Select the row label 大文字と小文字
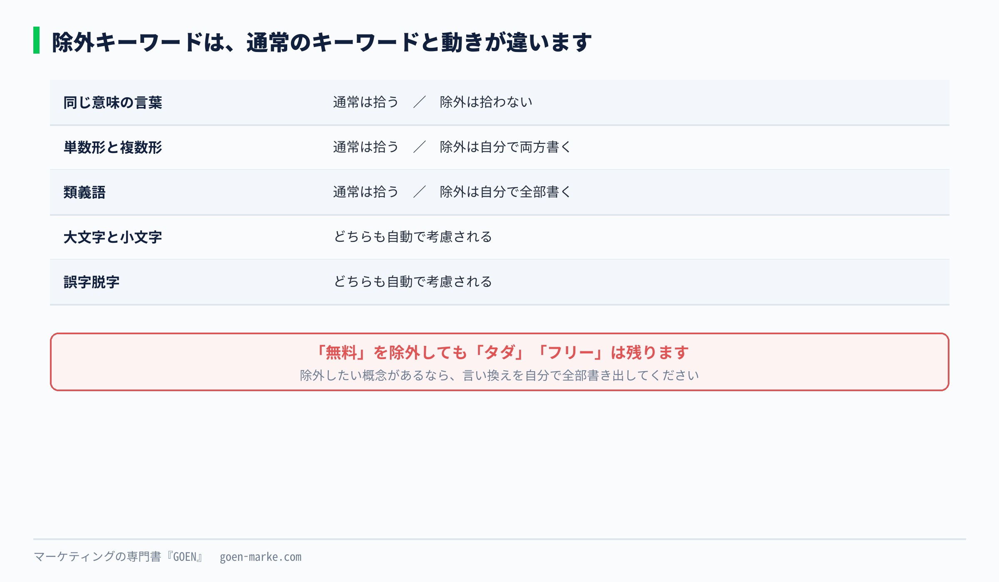This screenshot has height=582, width=999. pos(113,237)
